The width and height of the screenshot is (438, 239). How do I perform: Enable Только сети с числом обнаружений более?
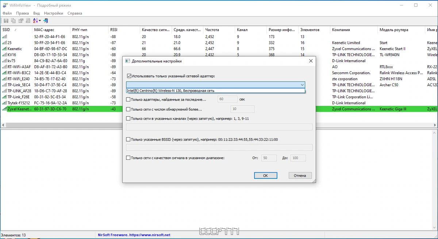point(128,109)
